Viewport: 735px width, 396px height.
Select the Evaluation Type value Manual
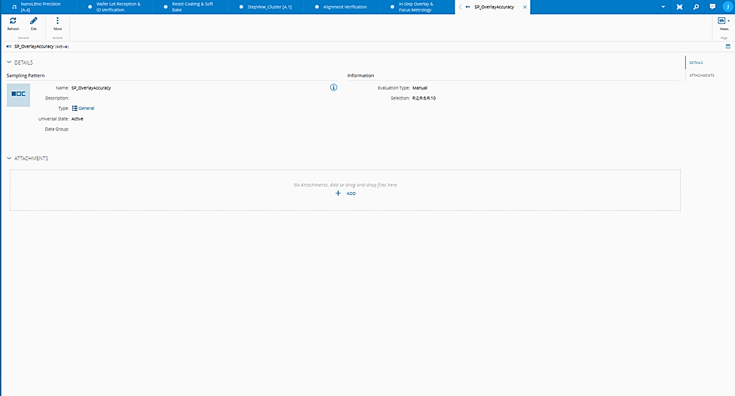[x=420, y=88]
